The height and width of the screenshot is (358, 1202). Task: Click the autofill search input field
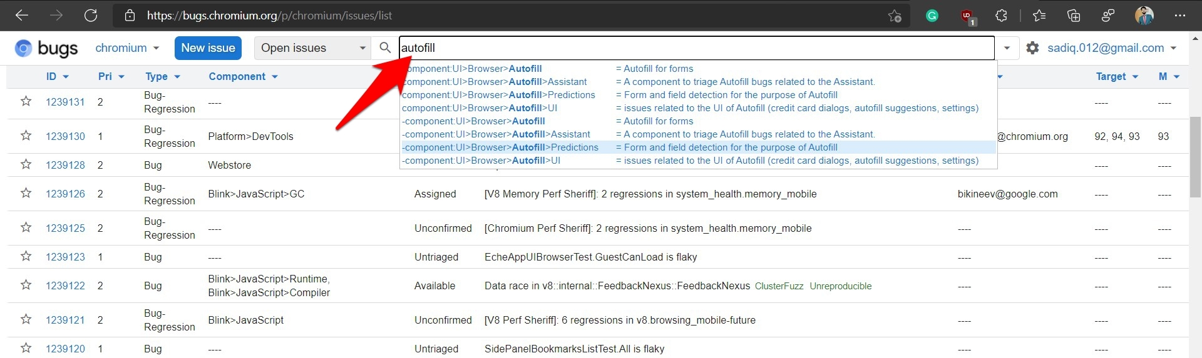pos(695,48)
